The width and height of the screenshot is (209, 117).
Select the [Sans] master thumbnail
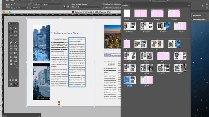point(127,13)
